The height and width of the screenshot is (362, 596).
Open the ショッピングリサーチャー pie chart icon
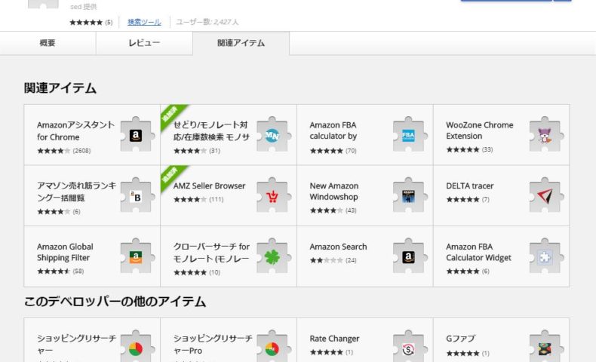coord(137,346)
